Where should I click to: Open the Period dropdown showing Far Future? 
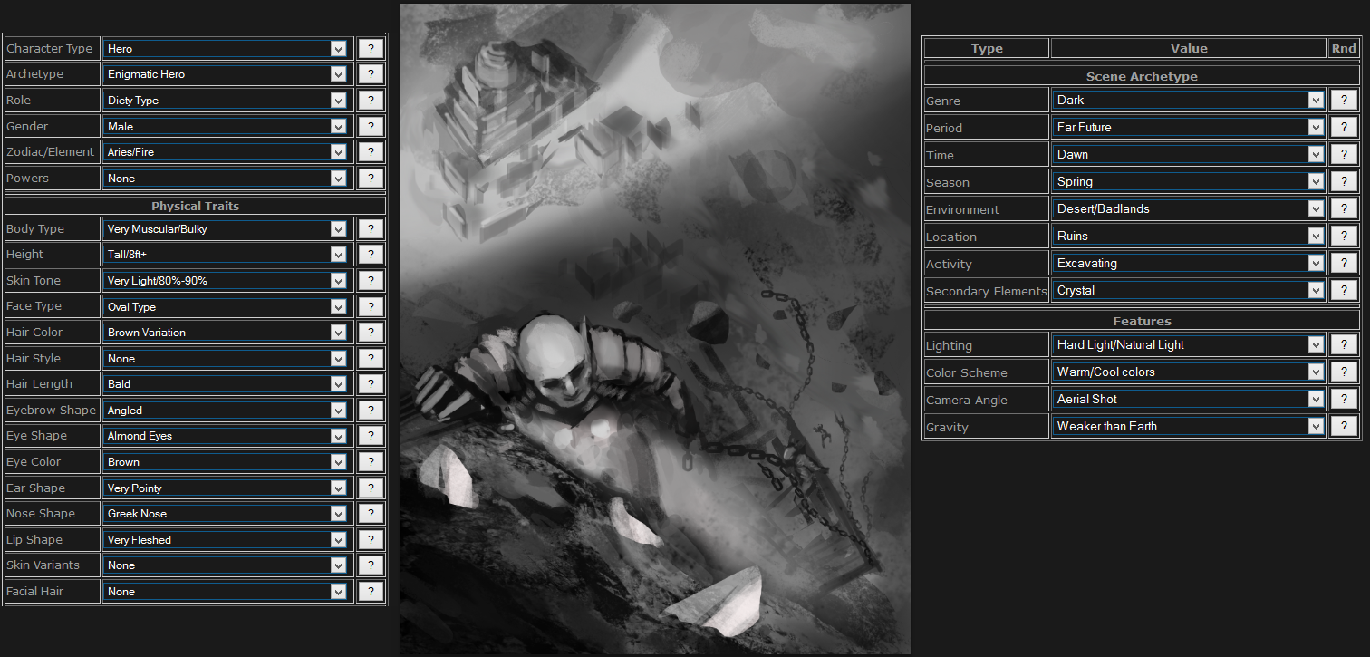[1188, 128]
